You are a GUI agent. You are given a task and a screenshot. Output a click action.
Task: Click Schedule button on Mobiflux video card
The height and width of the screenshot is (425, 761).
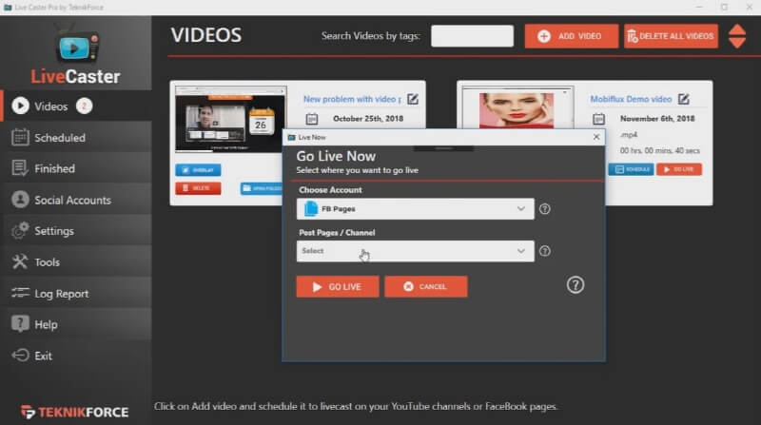point(631,169)
